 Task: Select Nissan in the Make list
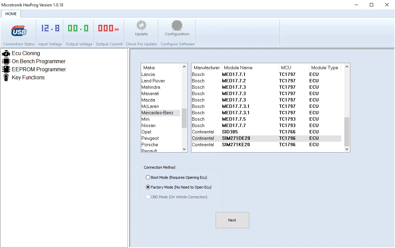(x=161, y=126)
